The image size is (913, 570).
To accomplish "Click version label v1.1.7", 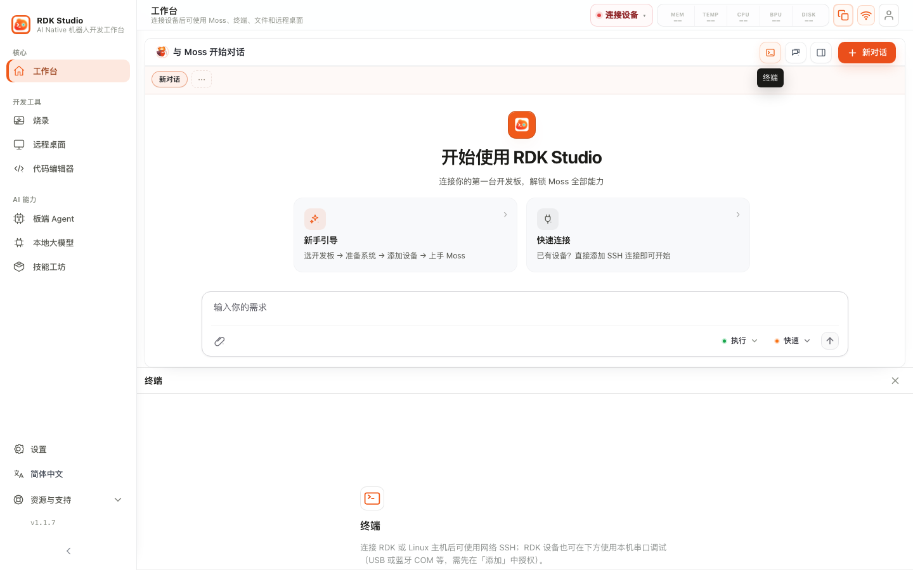I will click(43, 522).
